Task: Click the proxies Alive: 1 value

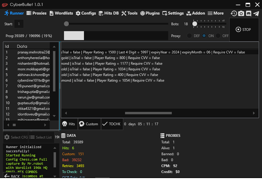Action: [168, 148]
